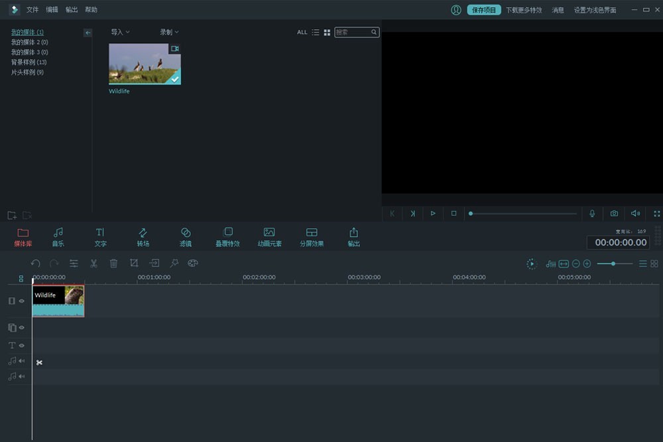Click the scissors split tool icon
The width and height of the screenshot is (663, 442).
point(93,263)
